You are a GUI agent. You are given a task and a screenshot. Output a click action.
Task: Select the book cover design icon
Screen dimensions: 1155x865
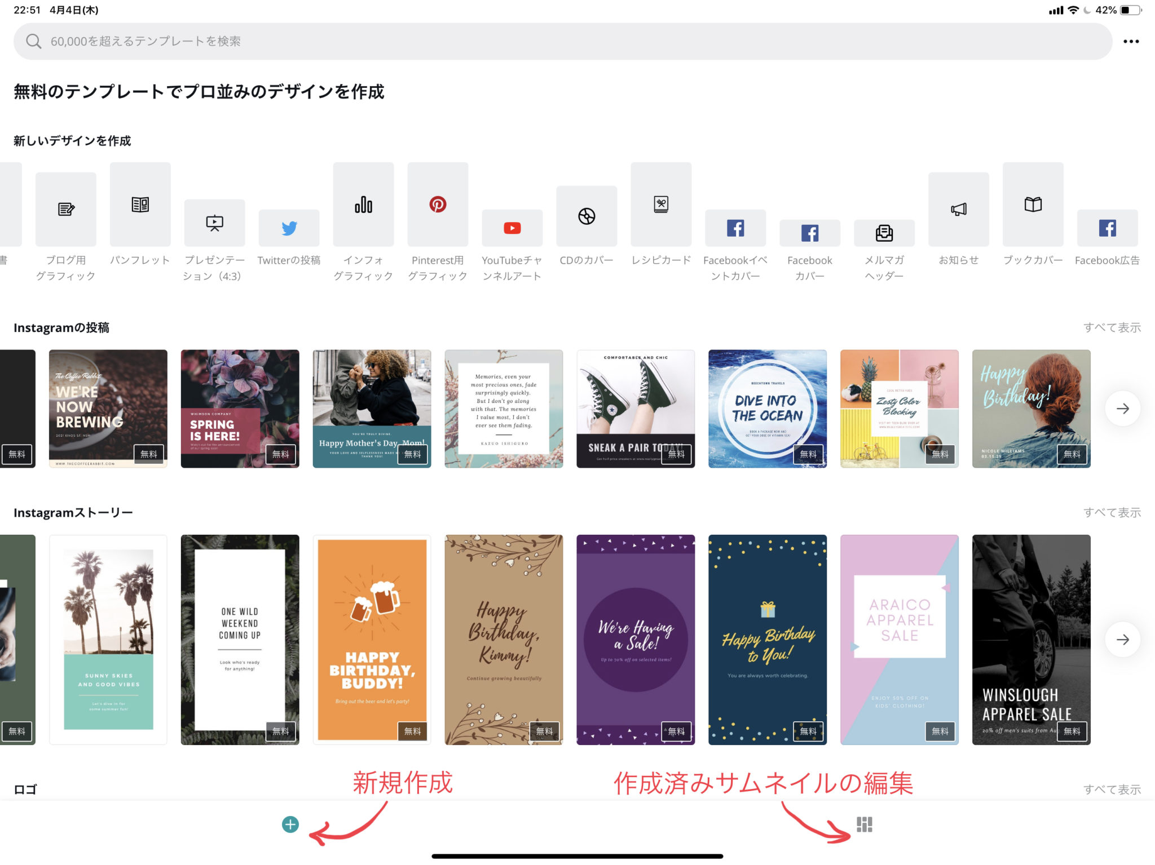(x=1033, y=204)
